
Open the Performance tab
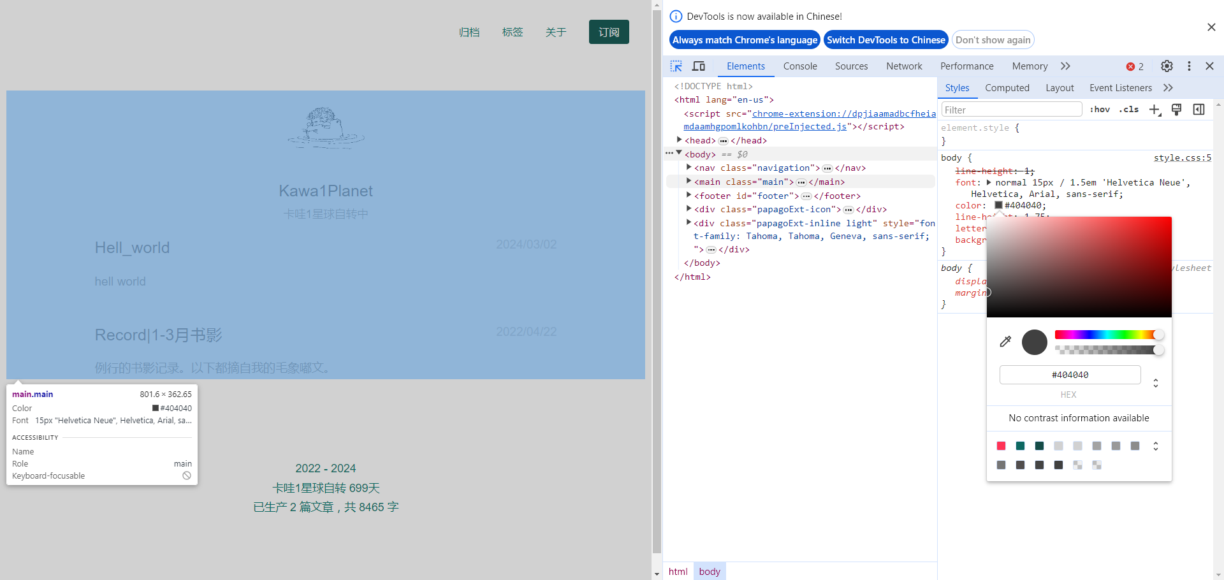[x=966, y=66]
